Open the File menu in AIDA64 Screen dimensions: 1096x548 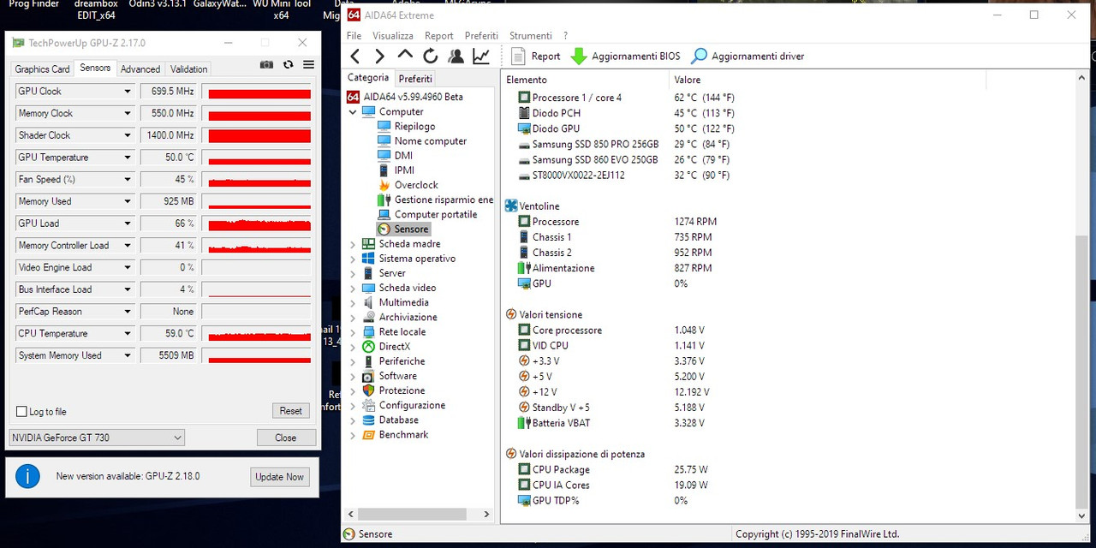pyautogui.click(x=354, y=36)
